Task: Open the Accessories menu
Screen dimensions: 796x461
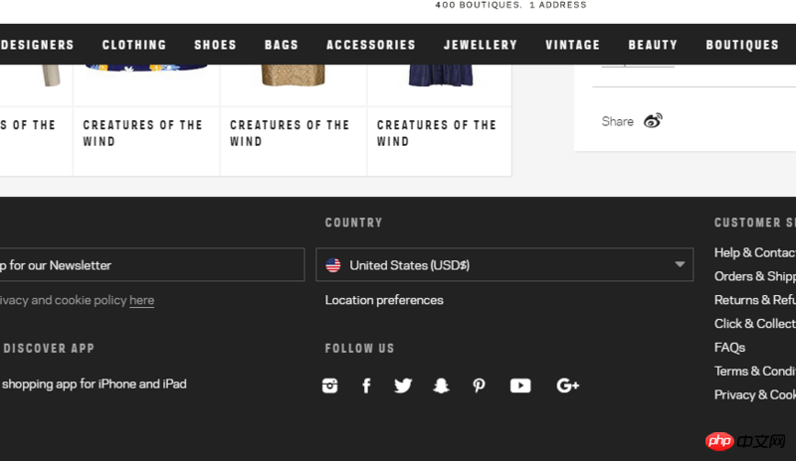Action: click(x=371, y=45)
